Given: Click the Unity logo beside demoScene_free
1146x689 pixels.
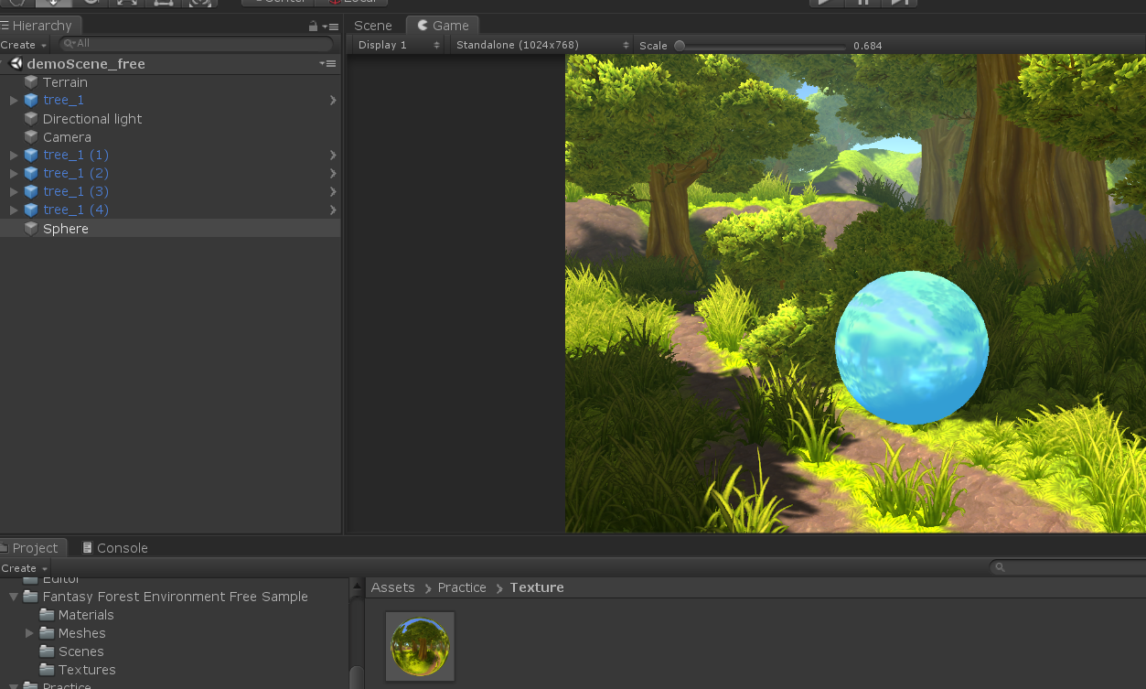Looking at the screenshot, I should tap(16, 63).
